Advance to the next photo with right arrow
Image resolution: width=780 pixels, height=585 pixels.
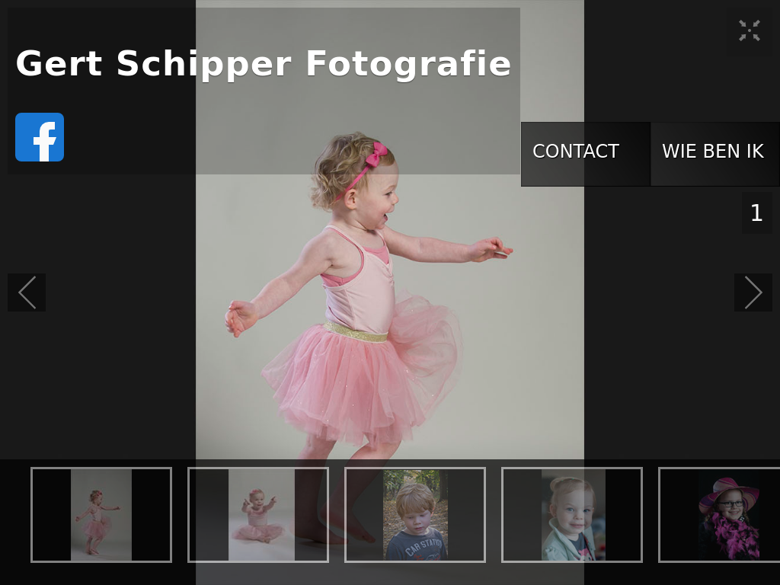[x=753, y=292]
